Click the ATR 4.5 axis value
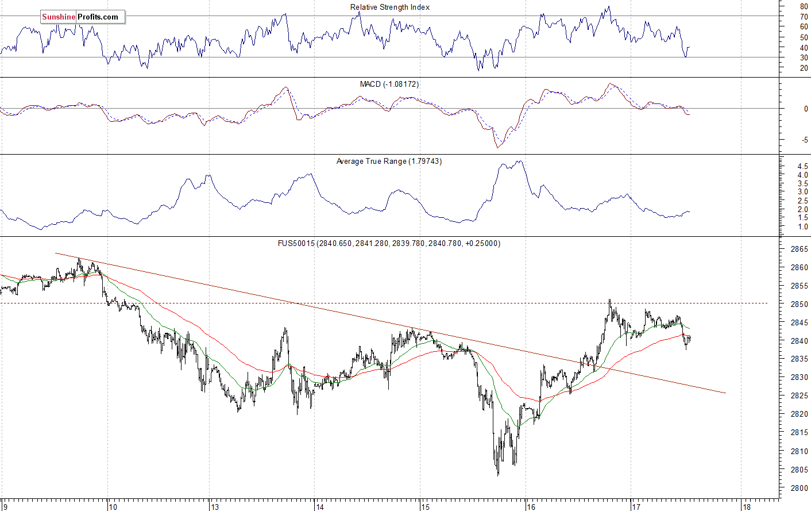This screenshot has width=811, height=511. (x=802, y=167)
